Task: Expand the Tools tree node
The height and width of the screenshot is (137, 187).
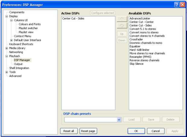Action: 7,72
